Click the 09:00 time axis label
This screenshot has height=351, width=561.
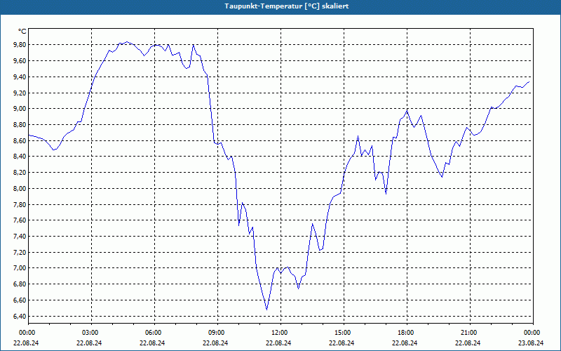tap(217, 333)
